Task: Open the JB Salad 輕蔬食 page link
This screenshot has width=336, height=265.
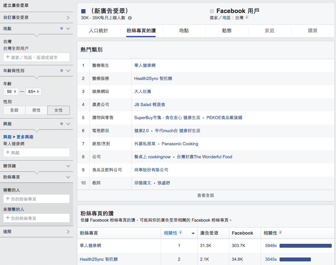Action: pos(150,104)
